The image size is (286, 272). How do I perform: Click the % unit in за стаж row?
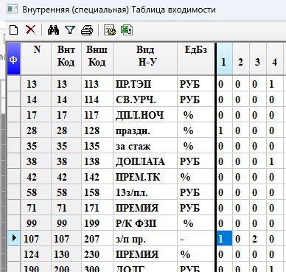[196, 146]
